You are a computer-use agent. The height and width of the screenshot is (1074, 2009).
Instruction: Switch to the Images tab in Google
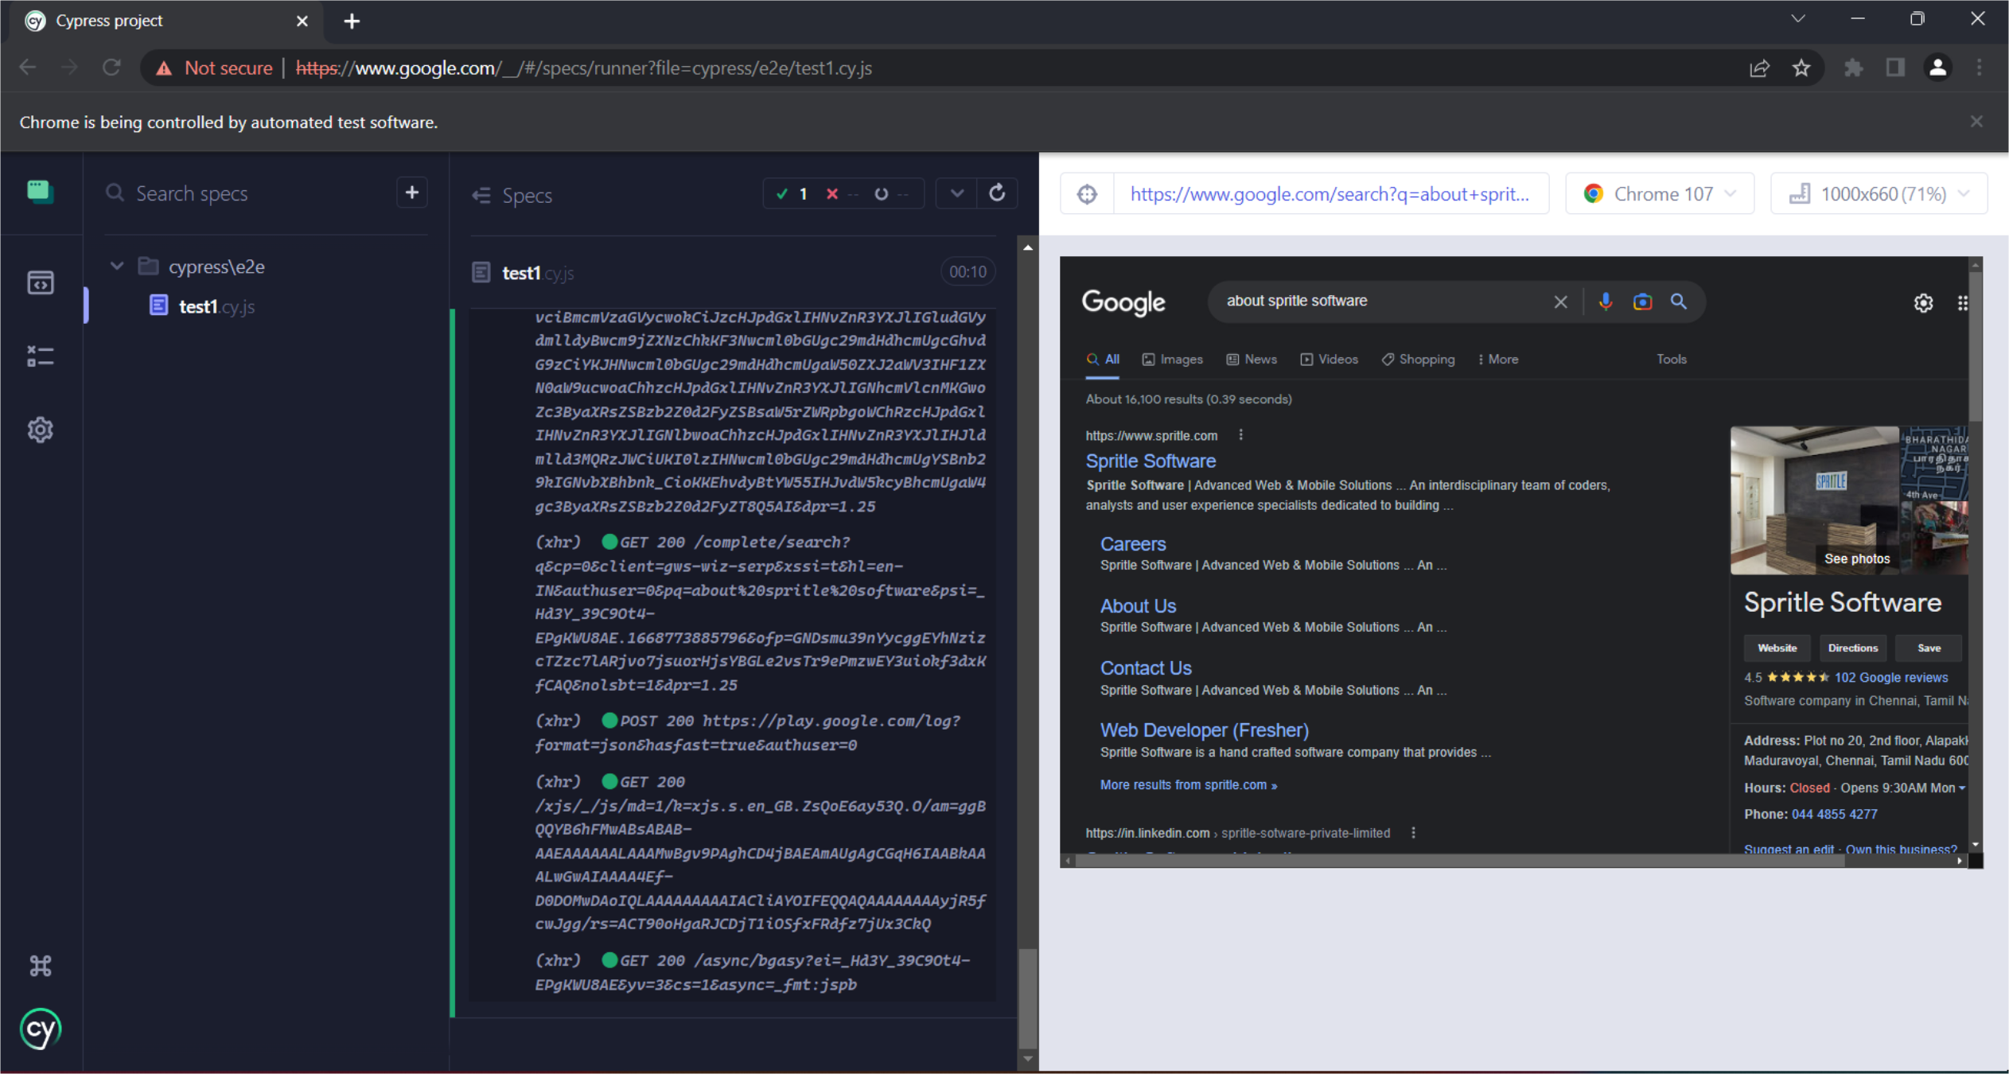click(1172, 360)
